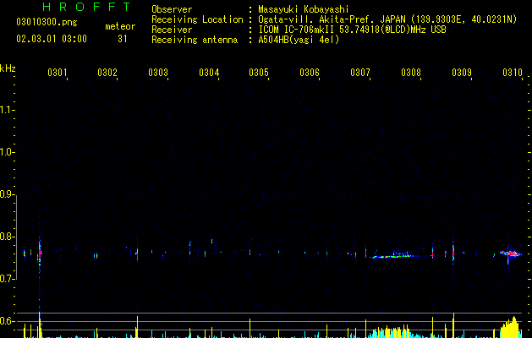Click the A504HB(yagi 4el) antenna text
The width and height of the screenshot is (532, 338).
click(299, 40)
